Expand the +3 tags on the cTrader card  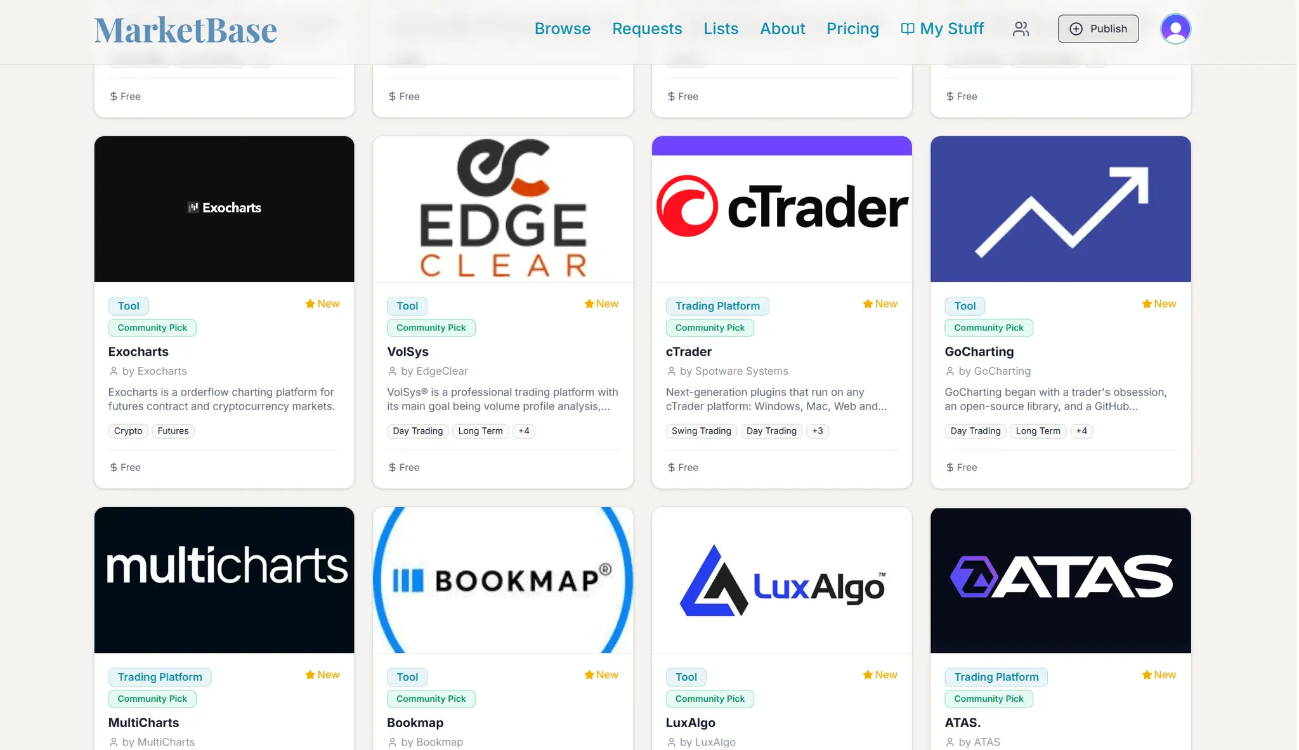point(818,430)
